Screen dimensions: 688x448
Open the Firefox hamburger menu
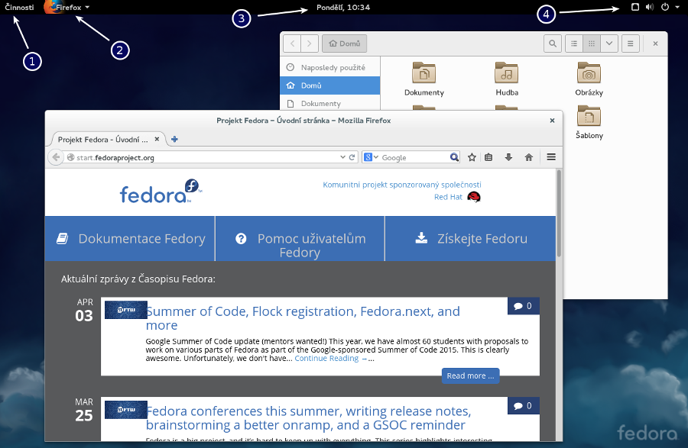click(551, 157)
